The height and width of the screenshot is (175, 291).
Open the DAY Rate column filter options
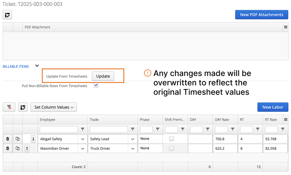[x=233, y=129]
